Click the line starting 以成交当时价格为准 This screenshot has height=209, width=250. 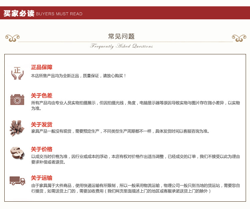(x=136, y=157)
